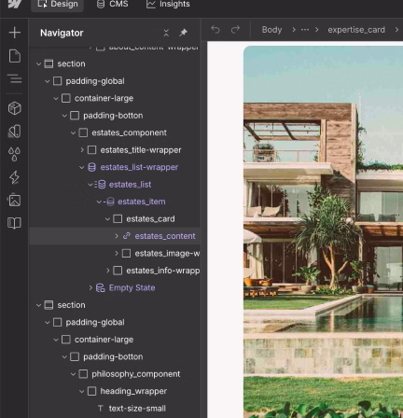Open the Learn book icon panel
The image size is (403, 418).
click(x=15, y=223)
